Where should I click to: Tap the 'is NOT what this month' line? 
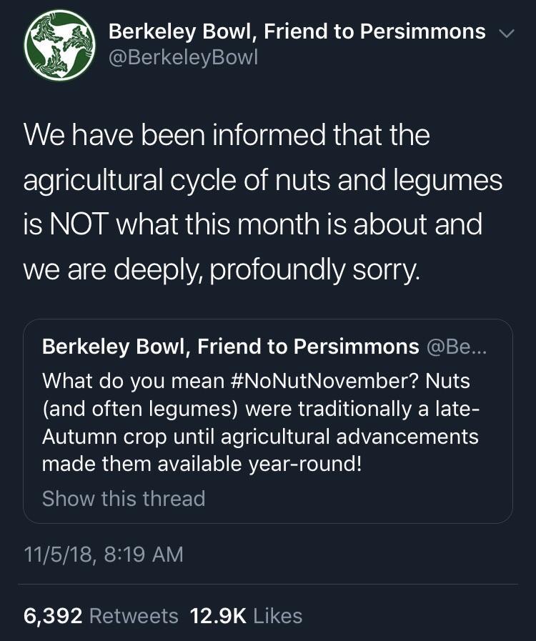click(x=252, y=224)
